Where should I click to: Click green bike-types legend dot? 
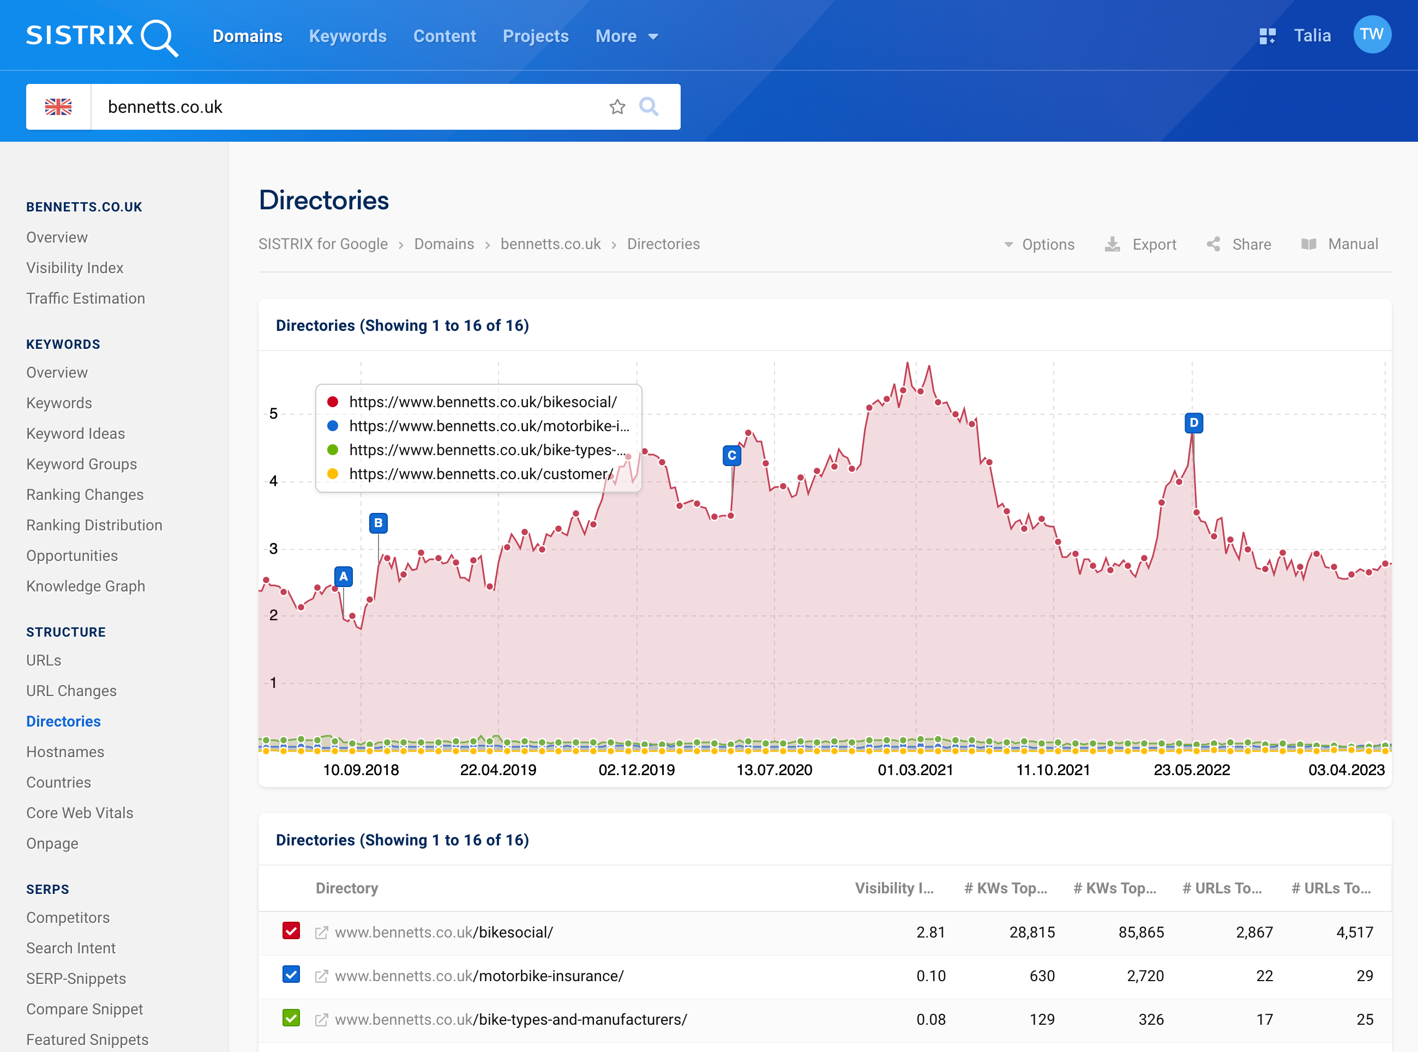[x=333, y=450]
